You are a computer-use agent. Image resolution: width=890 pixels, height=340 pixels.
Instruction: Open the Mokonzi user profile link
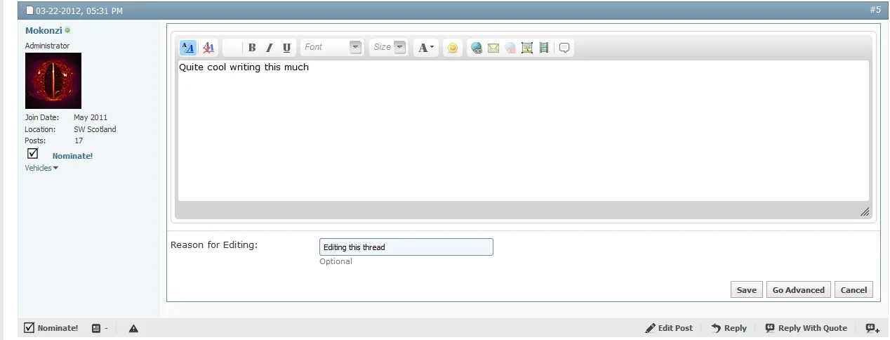point(44,30)
